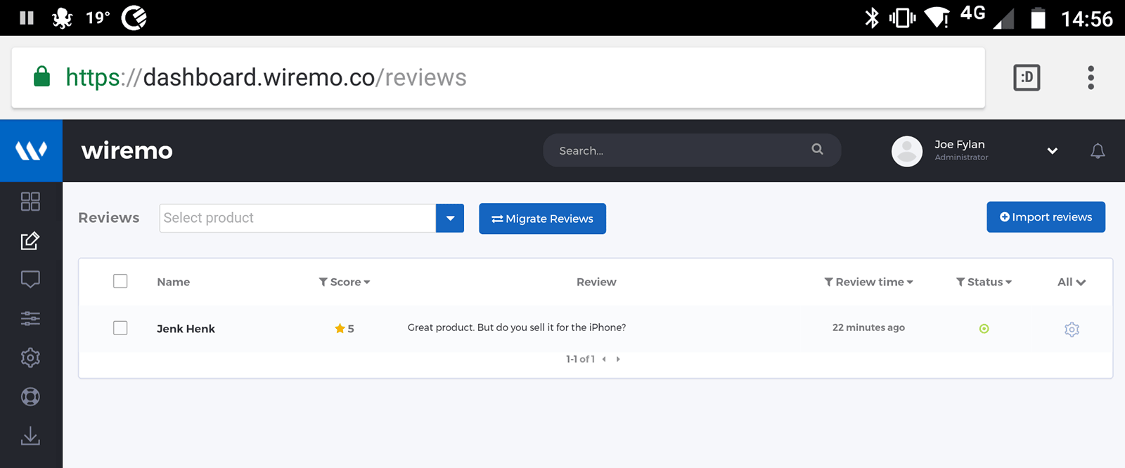
Task: Open the Select product dropdown arrow
Action: pyautogui.click(x=450, y=219)
